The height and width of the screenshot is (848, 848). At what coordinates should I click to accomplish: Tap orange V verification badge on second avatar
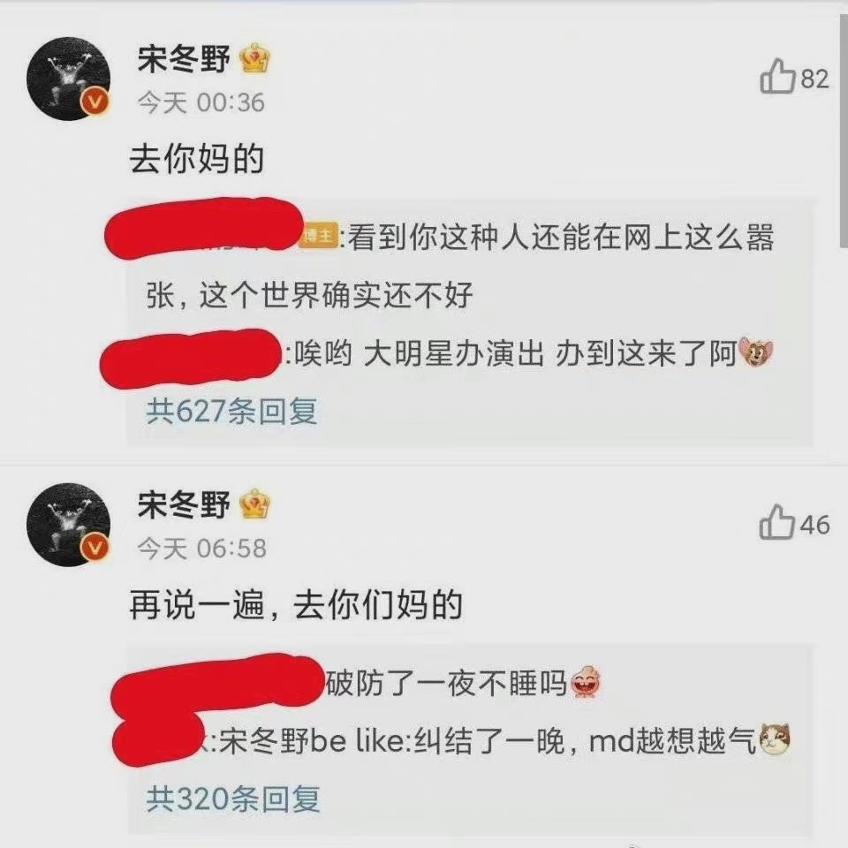(x=95, y=548)
